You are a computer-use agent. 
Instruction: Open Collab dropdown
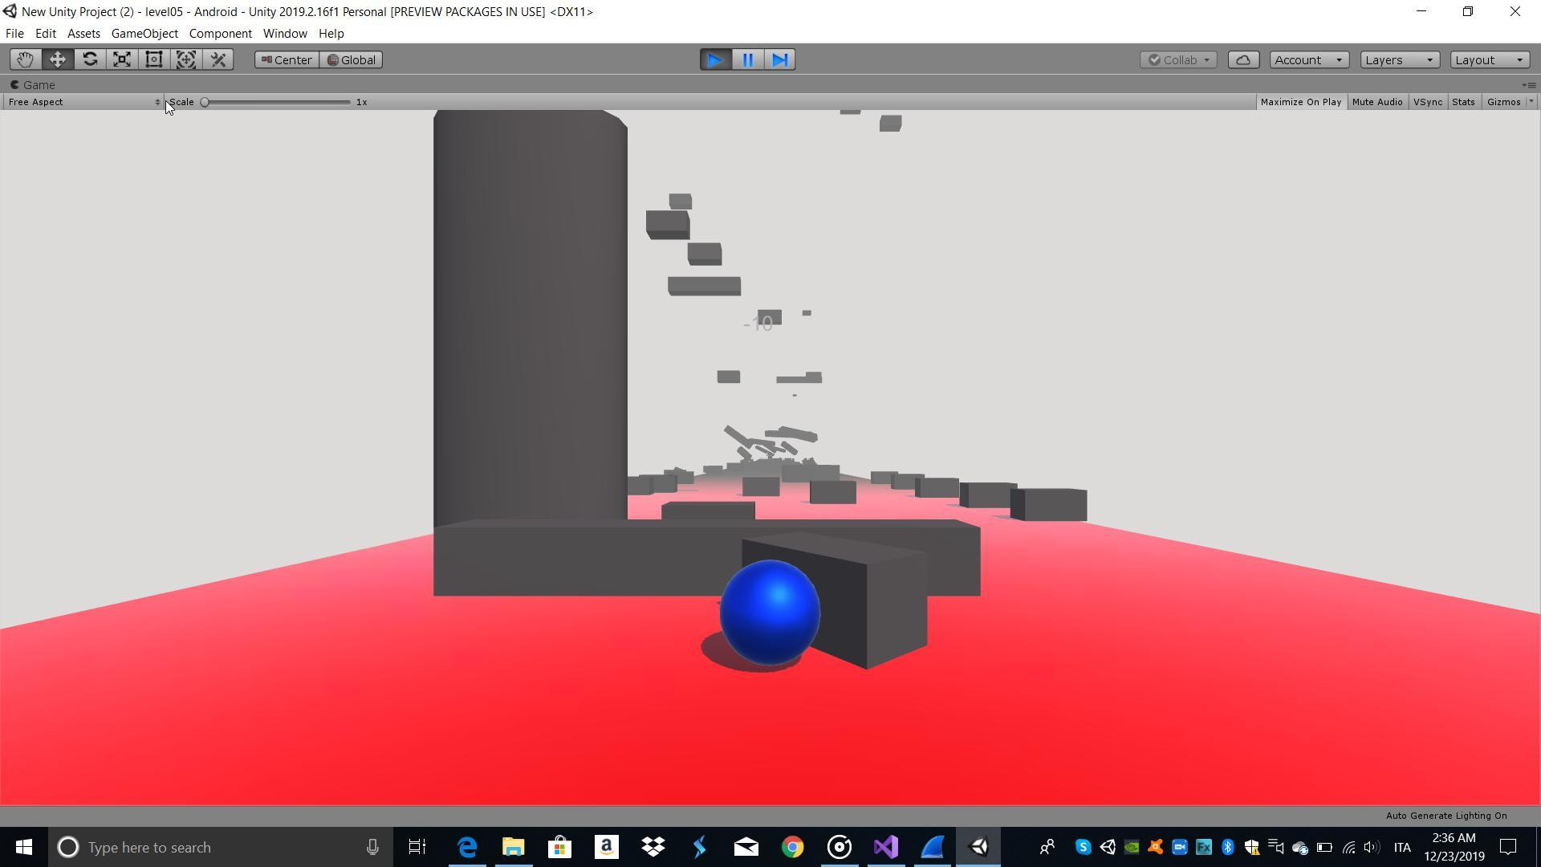coord(1178,59)
